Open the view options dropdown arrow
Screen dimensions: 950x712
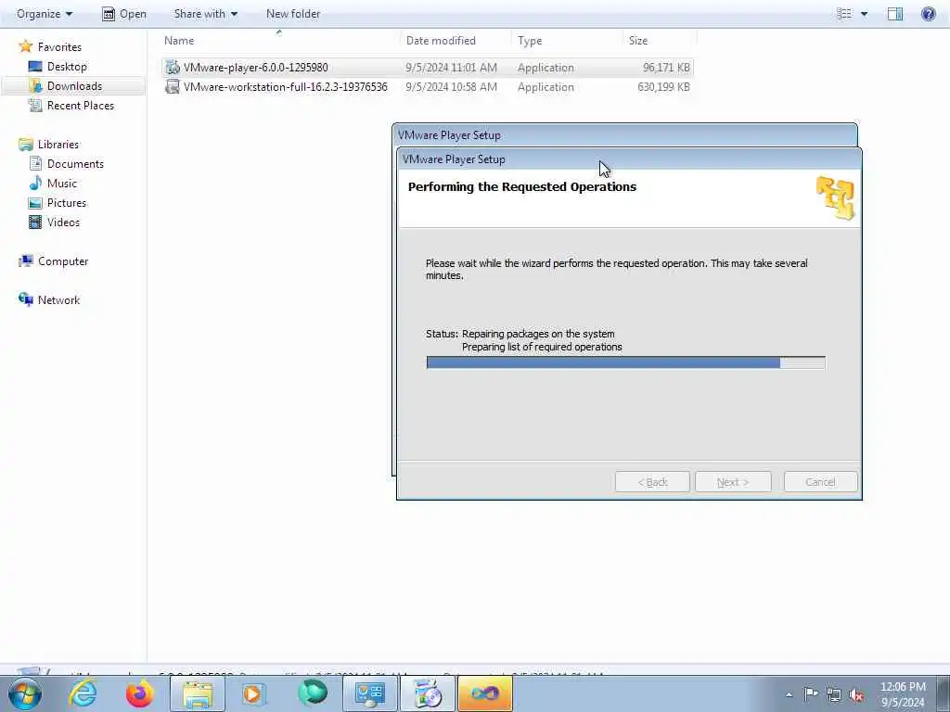click(x=864, y=13)
